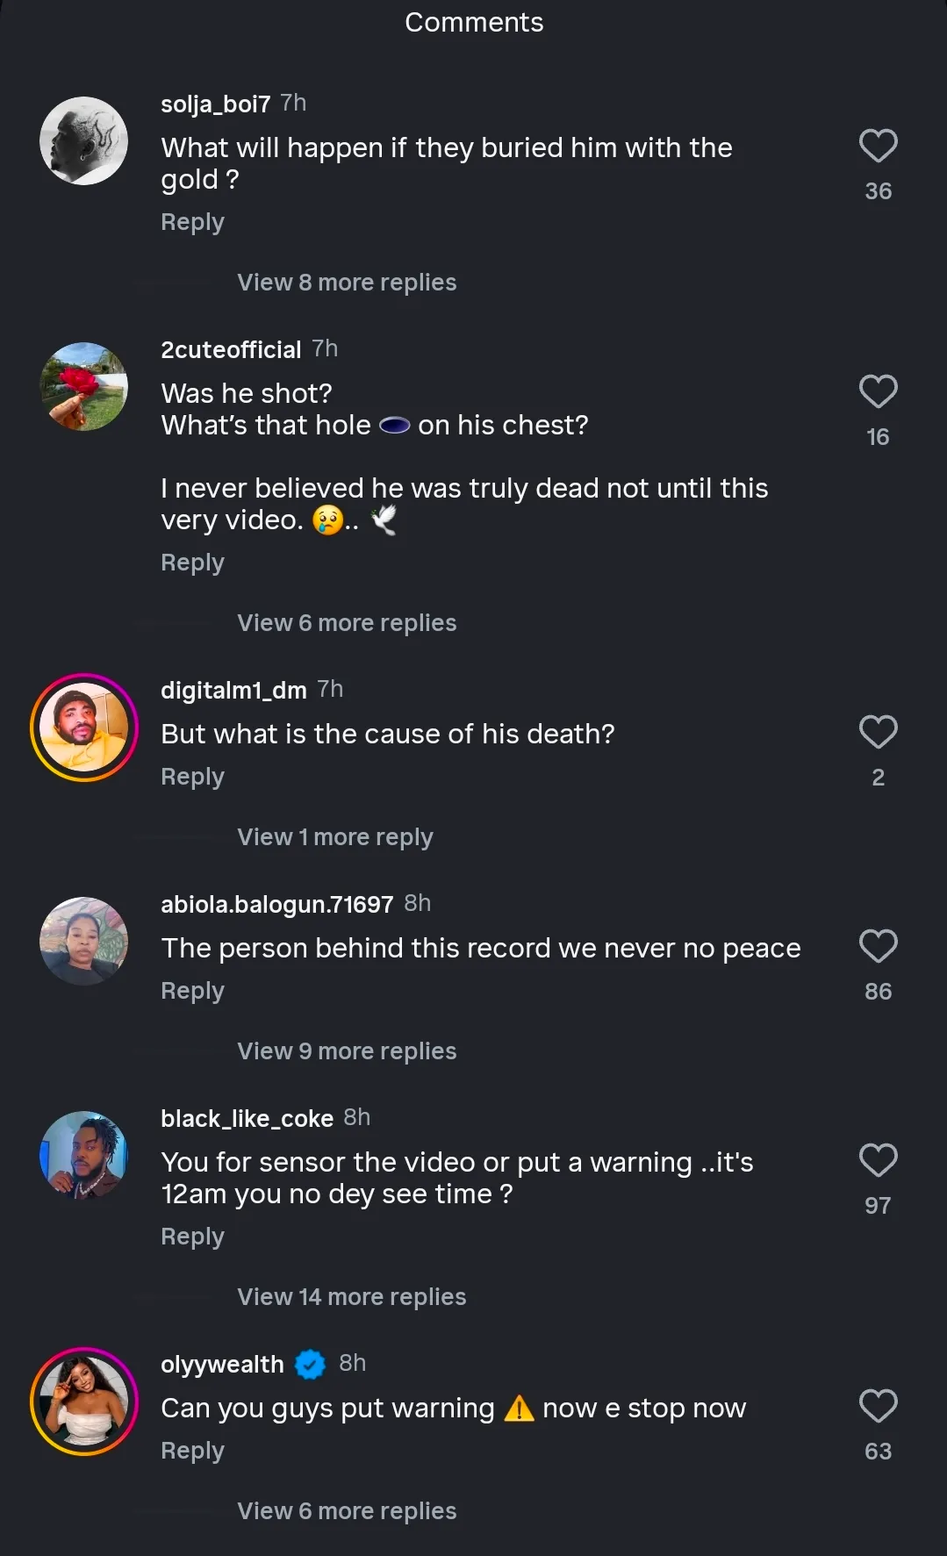
Task: Like solja_boi7's comment with heart icon
Action: click(x=878, y=147)
